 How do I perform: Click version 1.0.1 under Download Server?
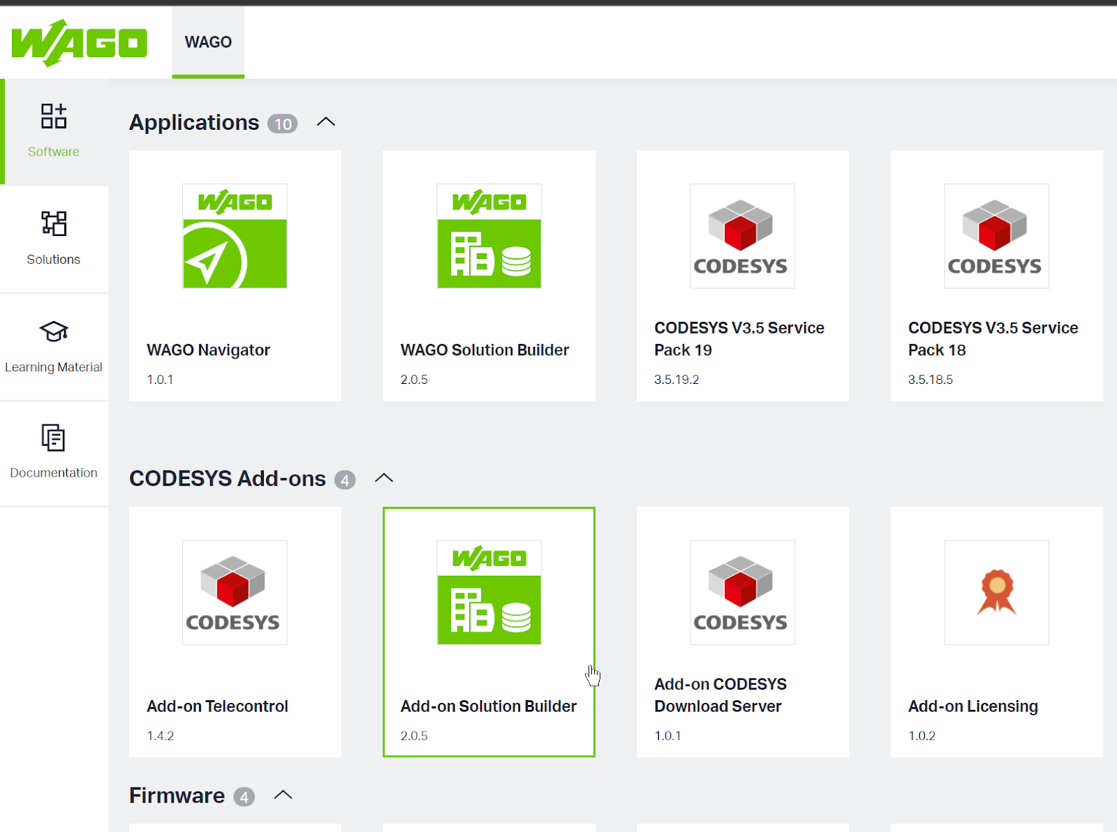point(667,736)
